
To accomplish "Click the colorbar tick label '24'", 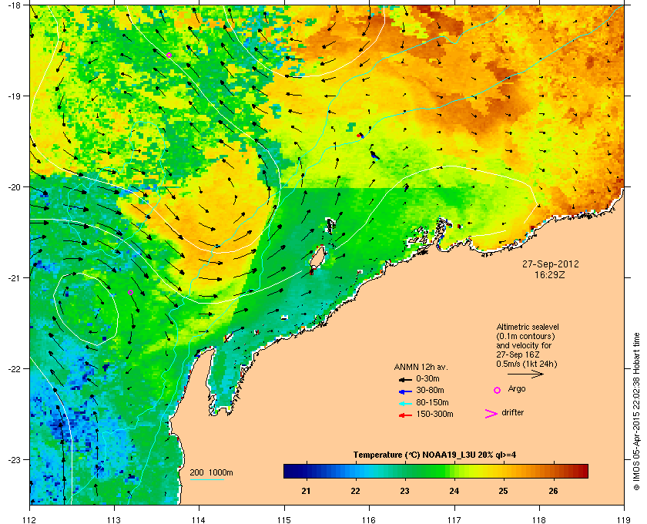I will pos(454,491).
